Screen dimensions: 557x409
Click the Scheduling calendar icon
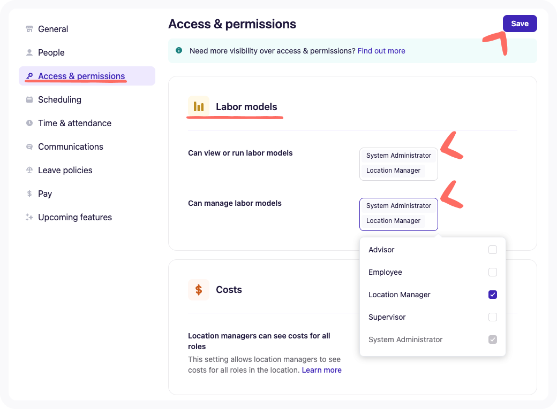coord(29,99)
